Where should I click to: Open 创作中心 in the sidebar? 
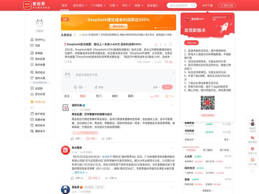click(x=38, y=40)
